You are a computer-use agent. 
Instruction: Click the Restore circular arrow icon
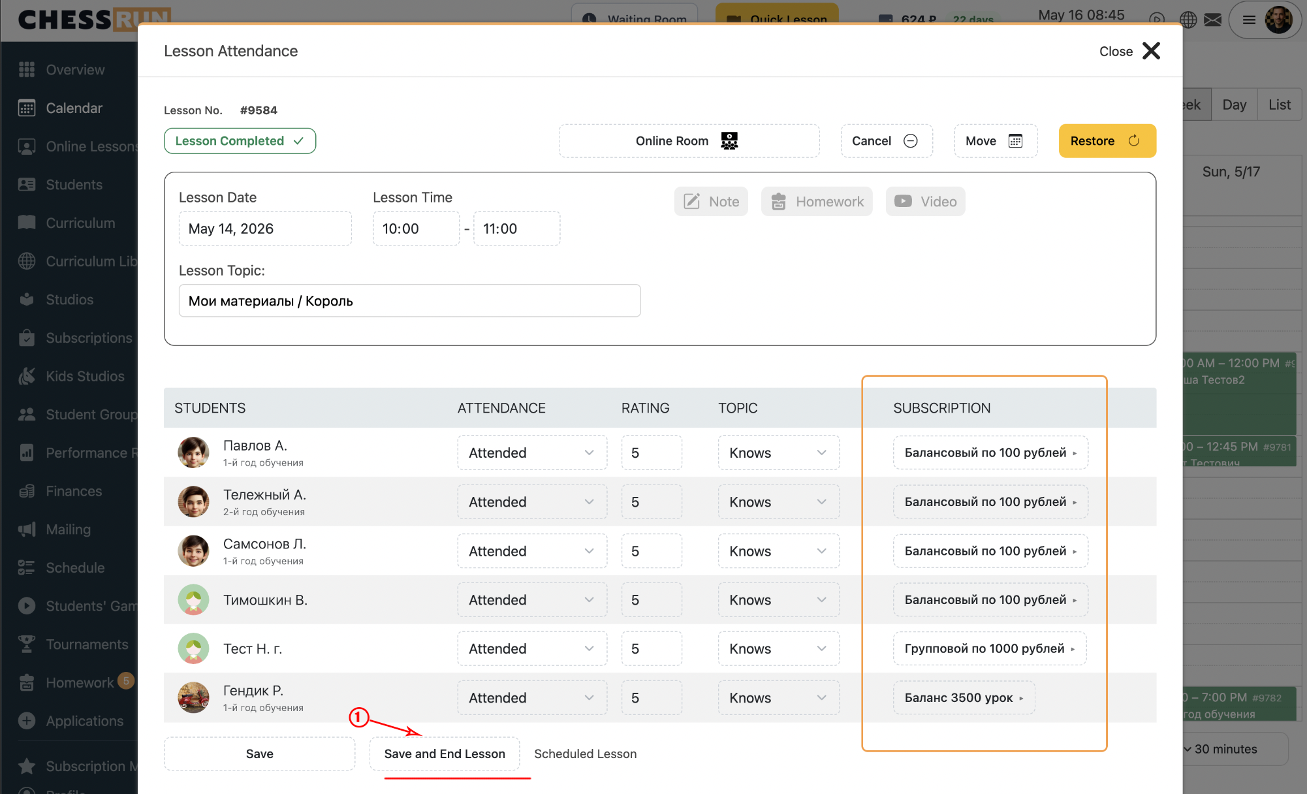click(x=1134, y=141)
